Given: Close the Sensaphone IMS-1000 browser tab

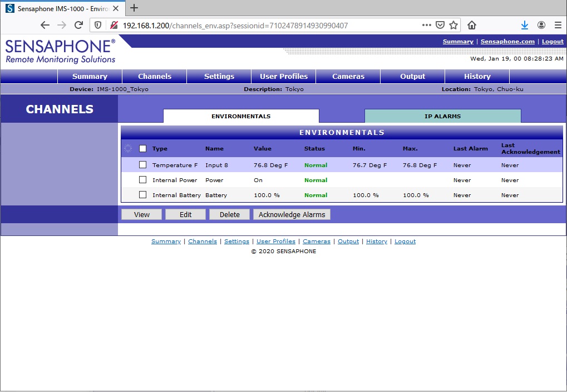Looking at the screenshot, I should [x=116, y=8].
